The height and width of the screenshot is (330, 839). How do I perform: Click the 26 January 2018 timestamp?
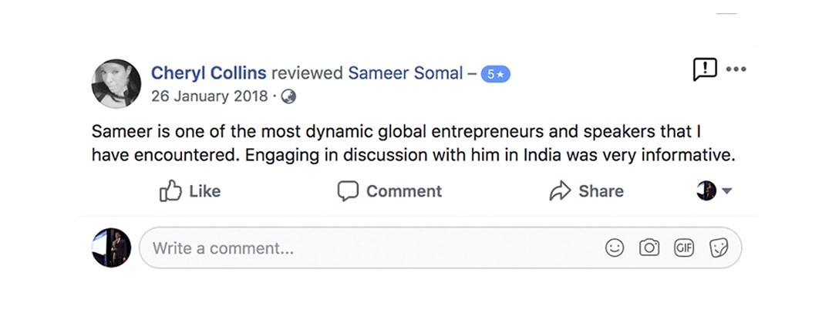click(x=209, y=96)
